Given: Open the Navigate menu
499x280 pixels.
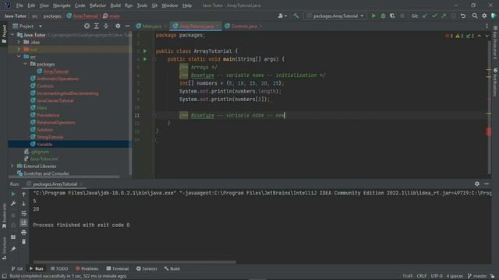Looking at the screenshot, I should (x=62, y=5).
